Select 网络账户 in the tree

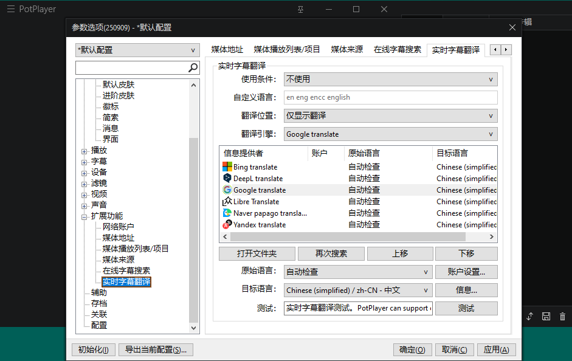point(118,227)
